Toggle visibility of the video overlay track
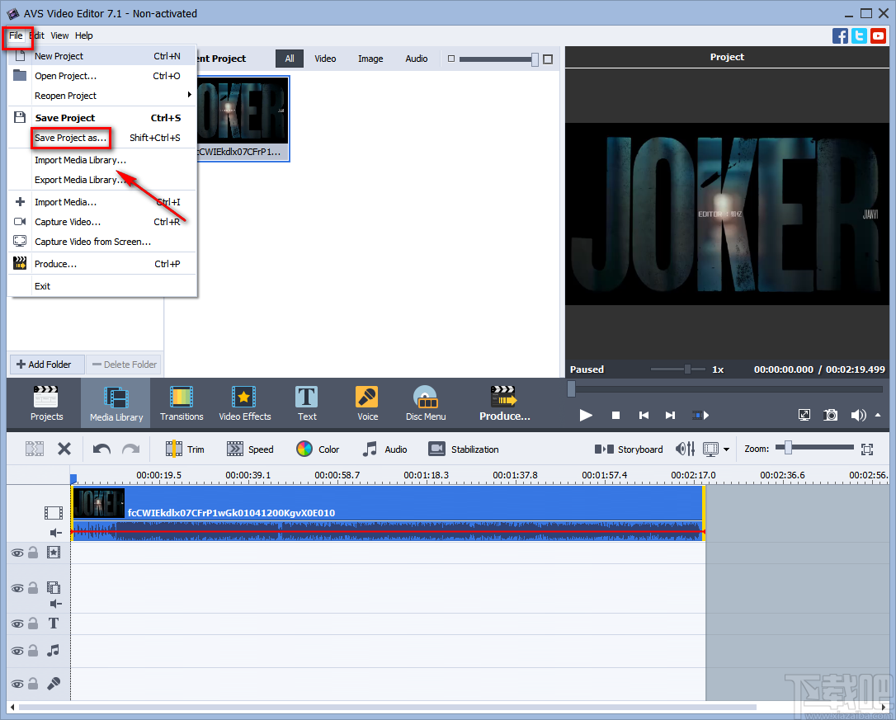896x720 pixels. click(17, 588)
